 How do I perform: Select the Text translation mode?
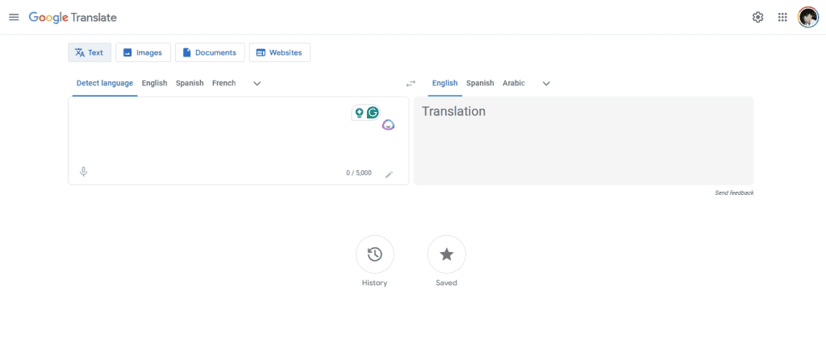tap(90, 52)
